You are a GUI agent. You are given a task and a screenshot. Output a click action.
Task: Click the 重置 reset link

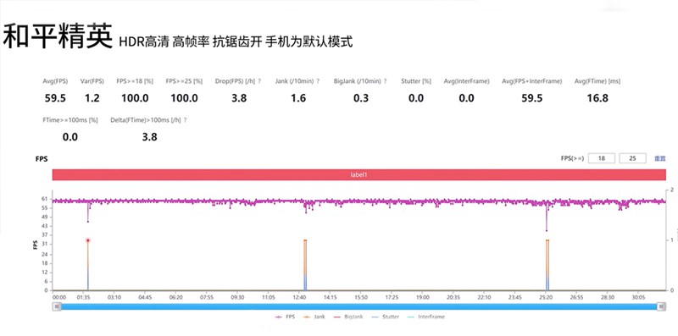[x=660, y=158]
